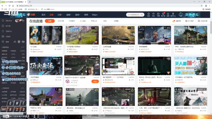Click the orange 关注 follow button on hovered card
Screen dimensions: 212x119
pos(95,81)
